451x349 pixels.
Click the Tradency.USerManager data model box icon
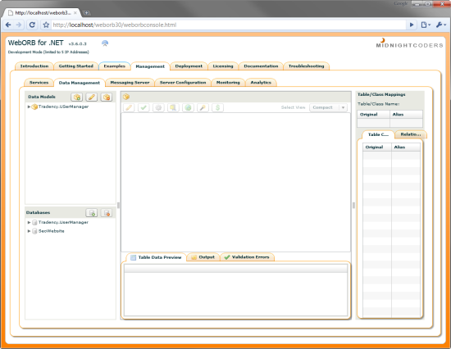34,107
